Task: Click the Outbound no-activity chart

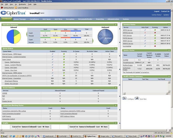Action: (x=105, y=37)
